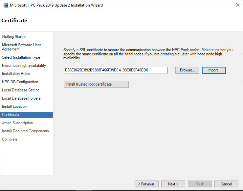The width and height of the screenshot is (243, 191).
Task: Select the Install Location step
Action: (x=14, y=106)
